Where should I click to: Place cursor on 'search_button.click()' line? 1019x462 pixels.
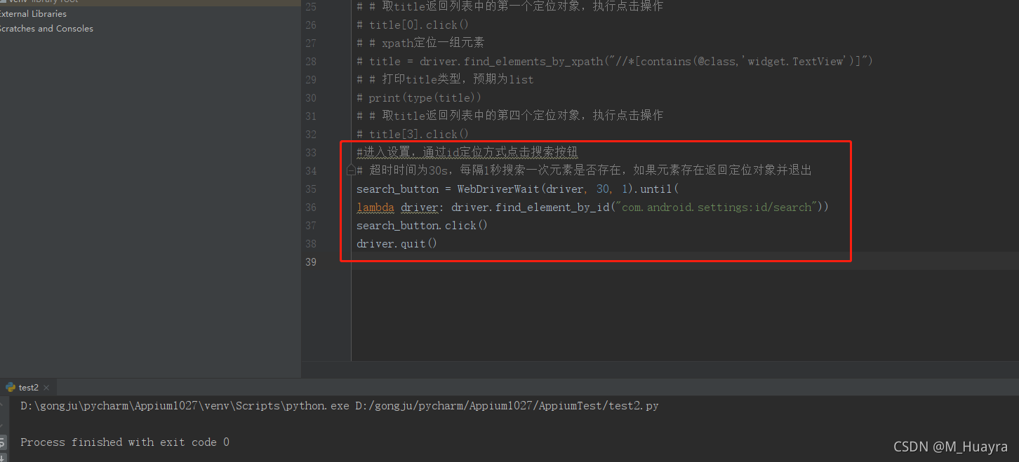pos(422,226)
